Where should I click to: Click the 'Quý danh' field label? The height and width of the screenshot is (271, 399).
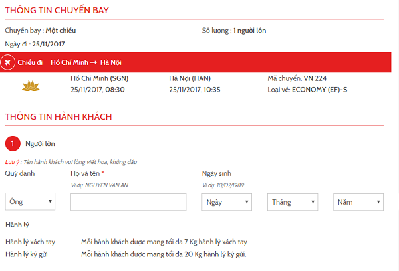[x=20, y=173]
